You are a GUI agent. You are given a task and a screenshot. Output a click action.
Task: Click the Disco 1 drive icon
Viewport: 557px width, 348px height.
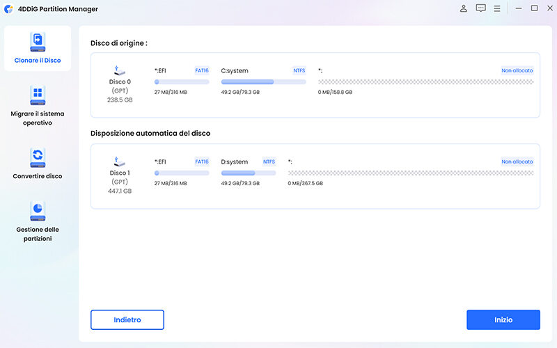(x=120, y=161)
